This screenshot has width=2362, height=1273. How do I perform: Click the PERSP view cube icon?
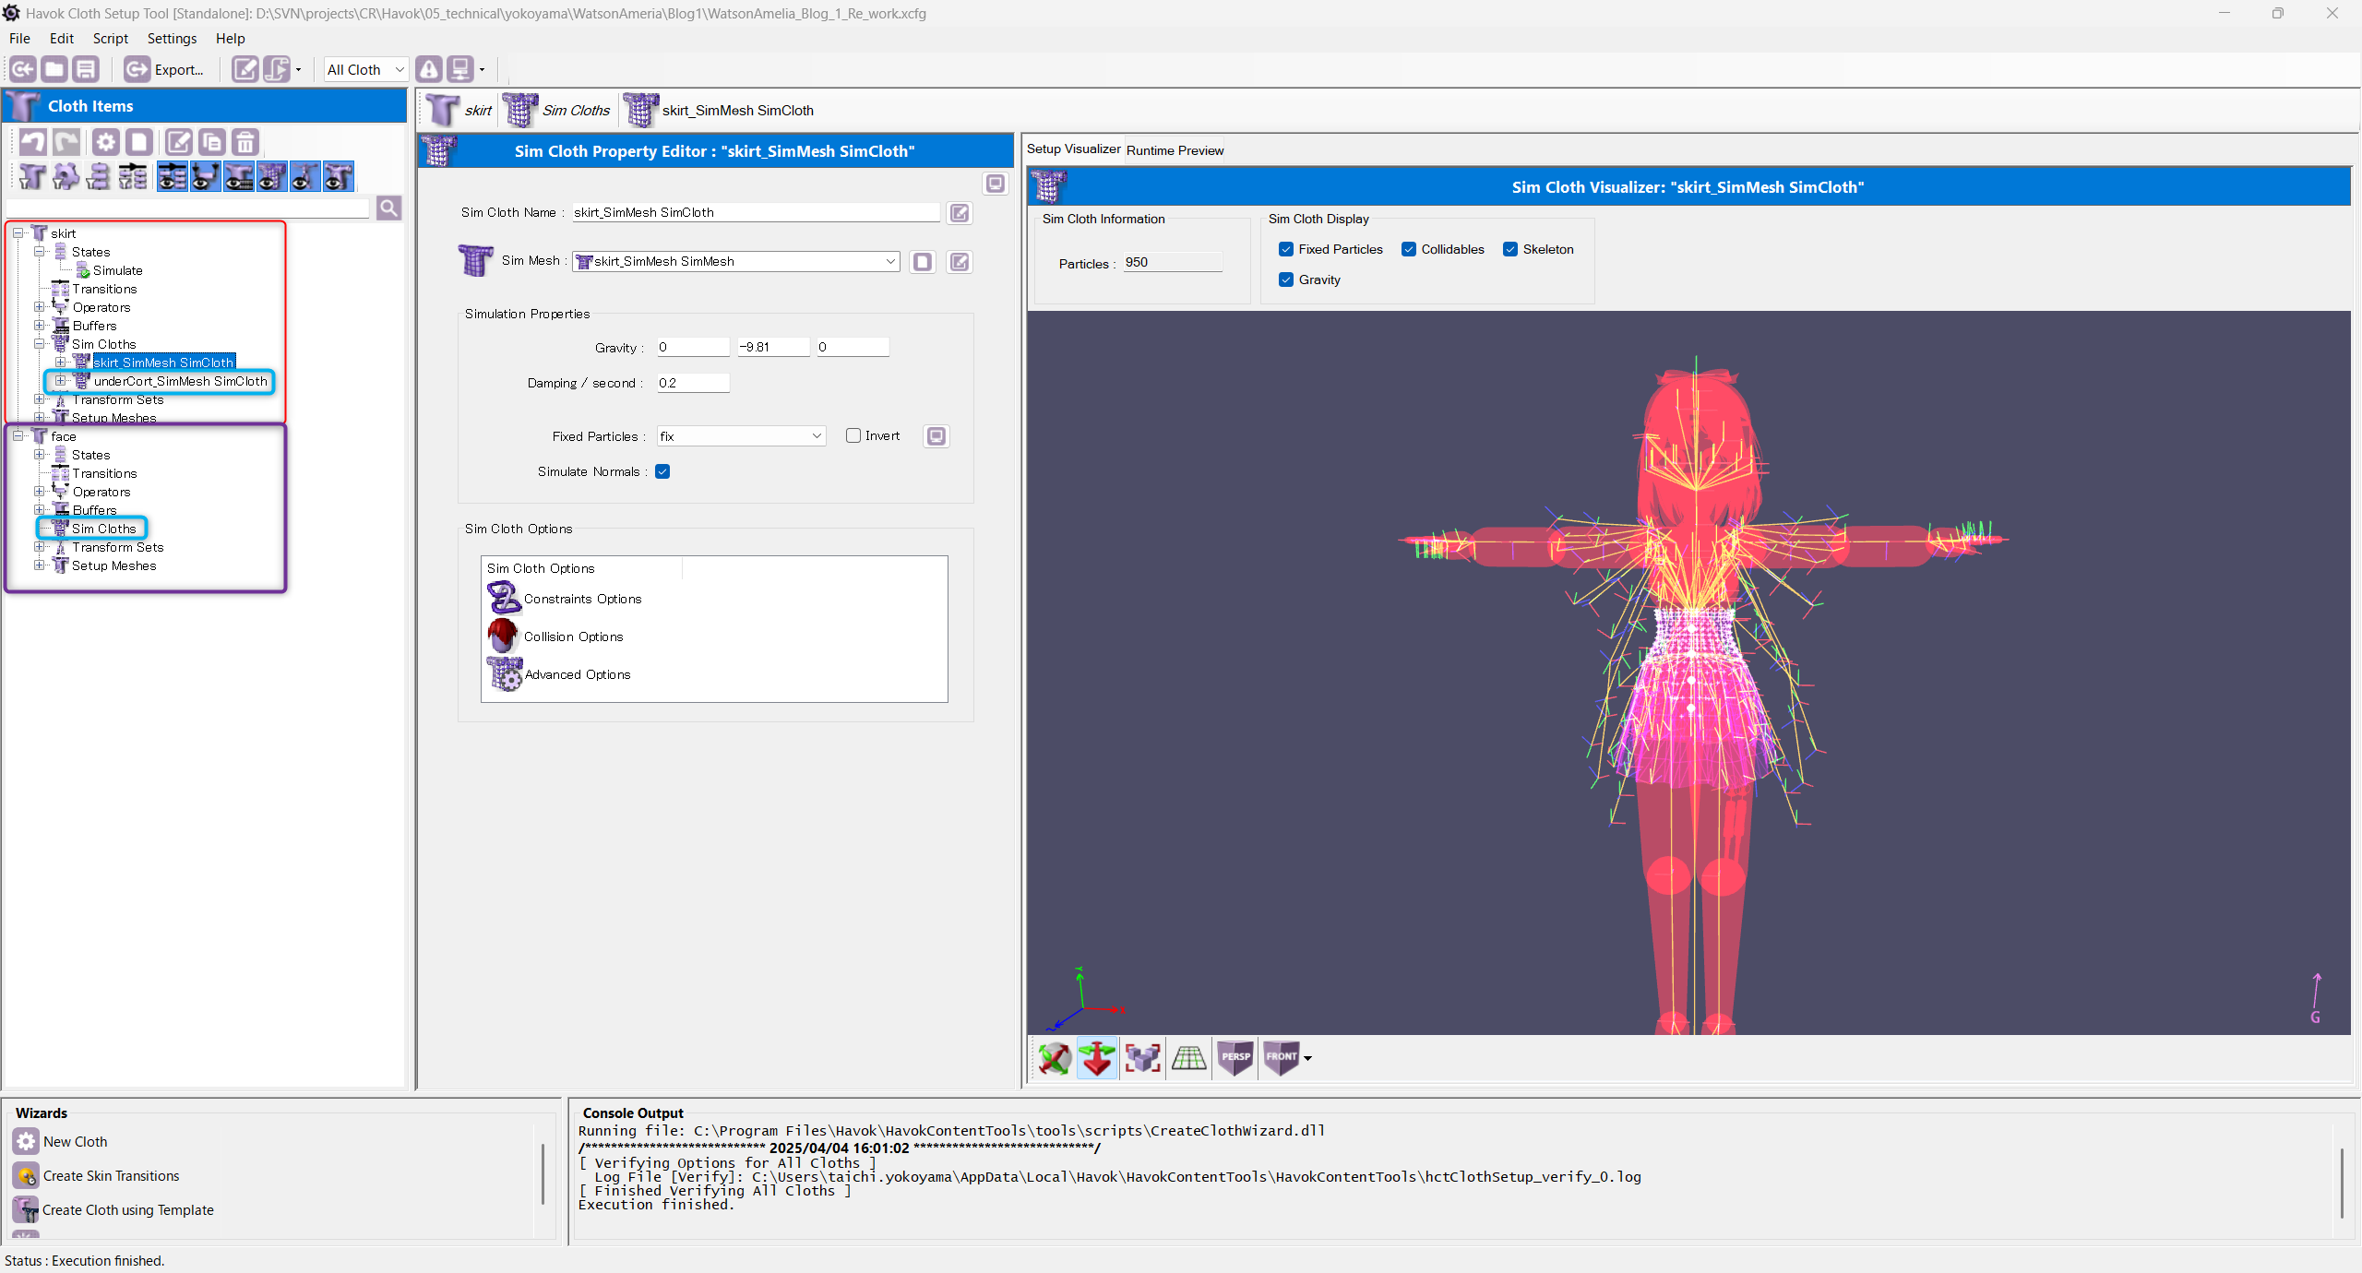point(1235,1058)
